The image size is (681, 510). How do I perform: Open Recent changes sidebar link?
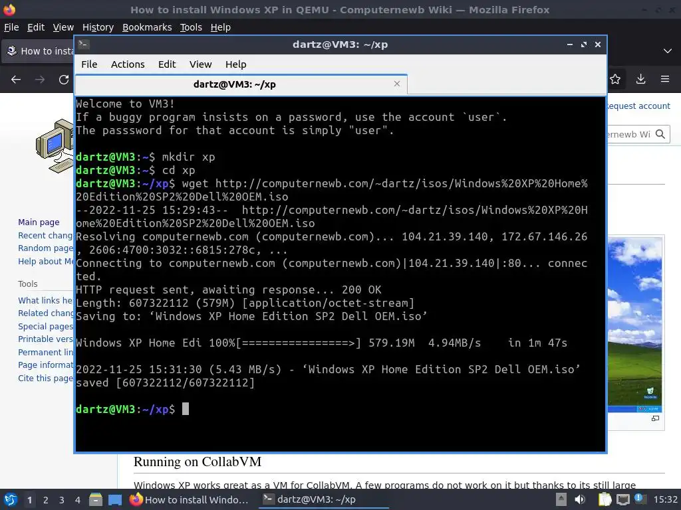(x=45, y=235)
